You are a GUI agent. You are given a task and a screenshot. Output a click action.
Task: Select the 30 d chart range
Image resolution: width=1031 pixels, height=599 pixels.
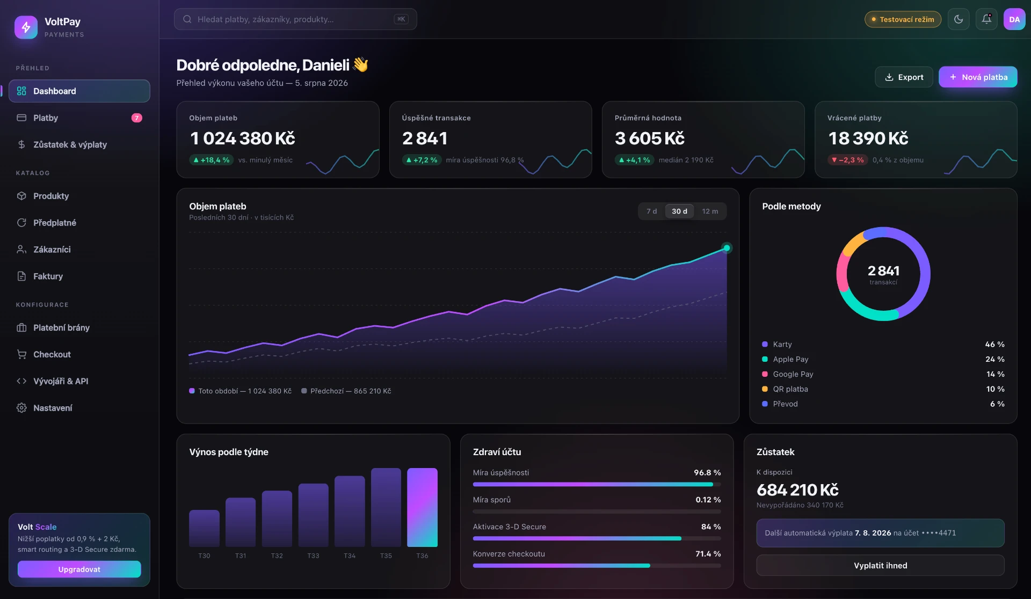click(679, 211)
